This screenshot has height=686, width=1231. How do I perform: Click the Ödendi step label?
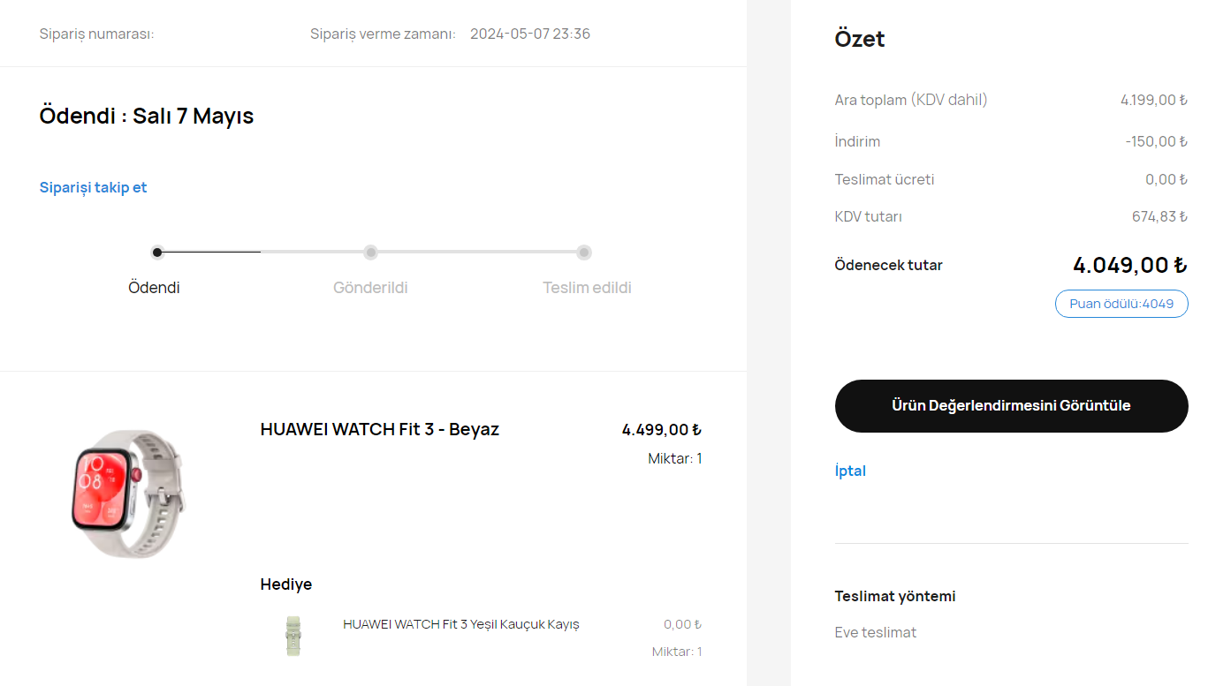tap(154, 288)
